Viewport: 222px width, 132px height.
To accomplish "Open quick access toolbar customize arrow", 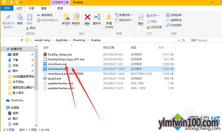I will coord(21,2).
